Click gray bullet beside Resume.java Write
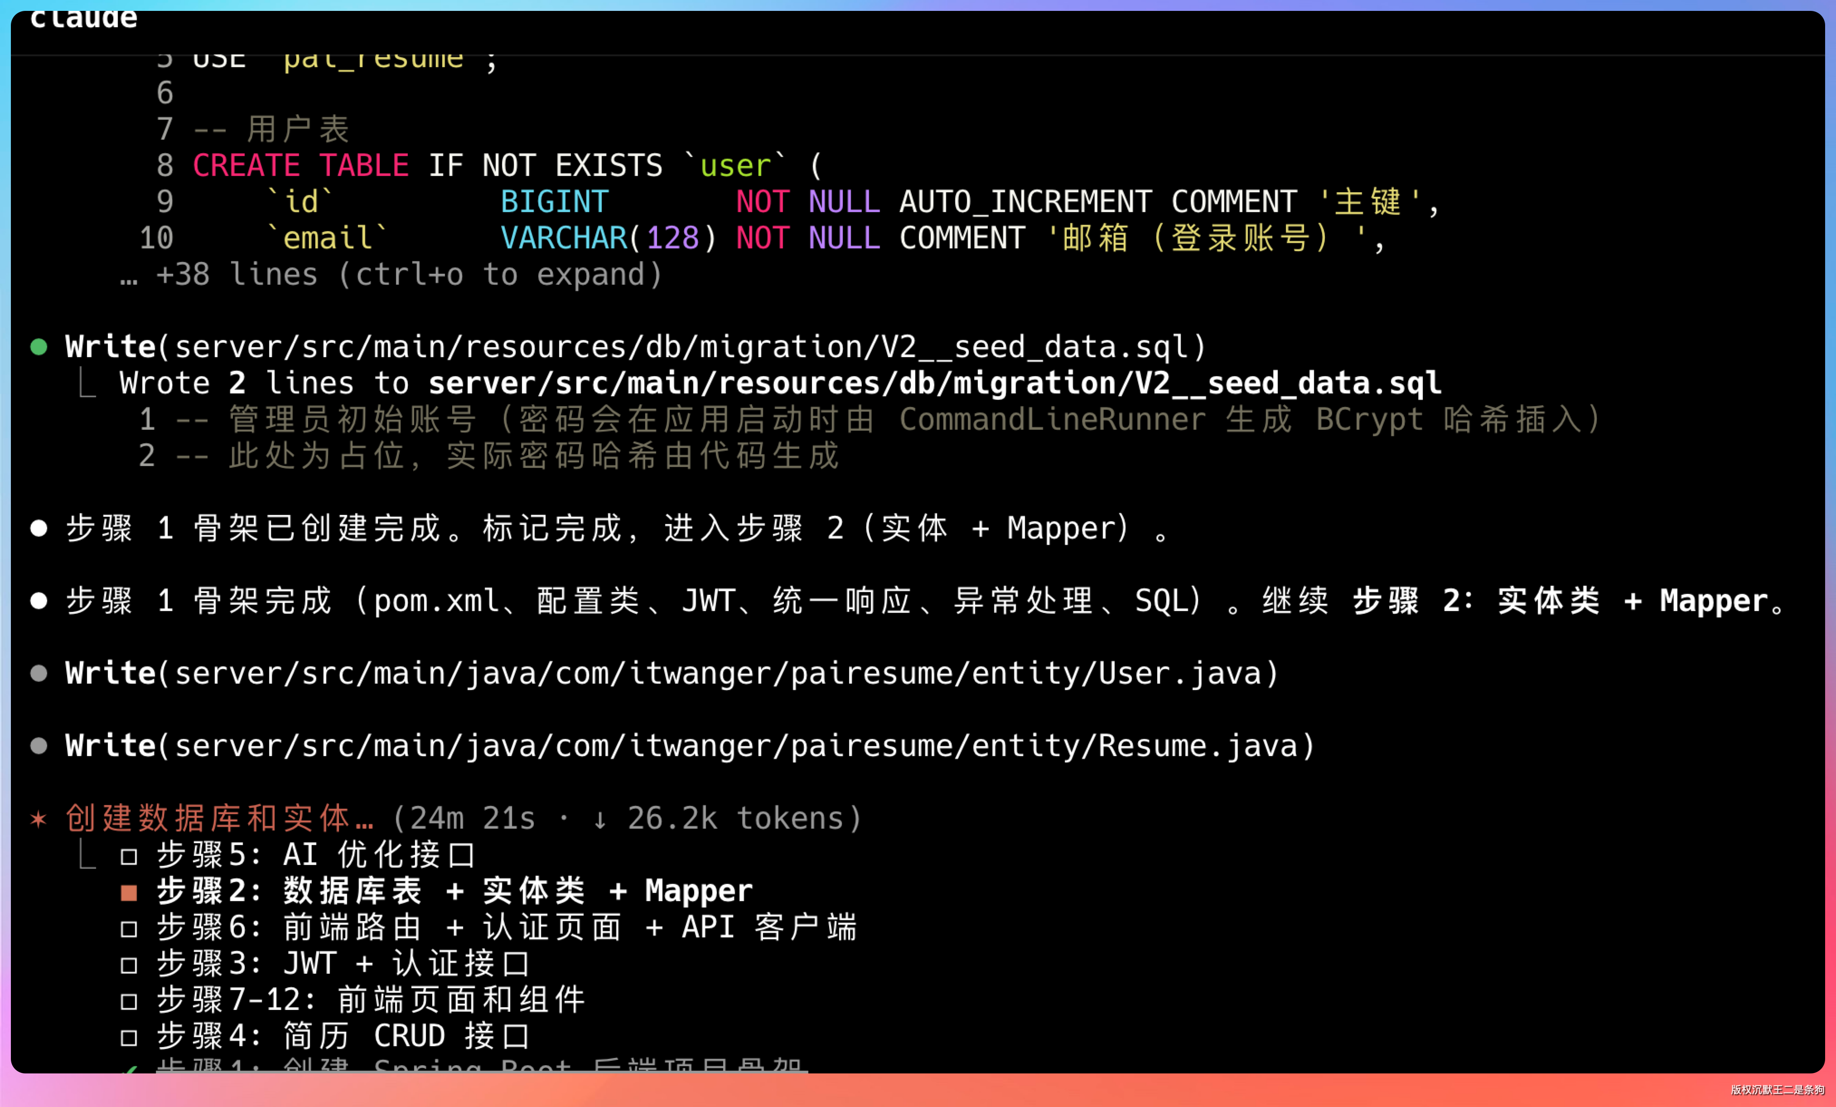 point(39,745)
